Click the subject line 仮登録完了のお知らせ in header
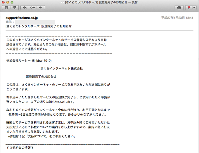199x153 pixels. pyautogui.click(x=39, y=26)
